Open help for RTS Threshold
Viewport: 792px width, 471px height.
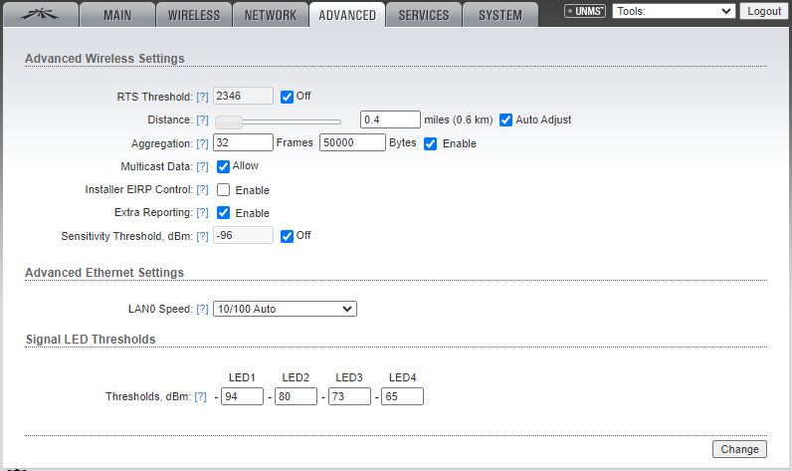pyautogui.click(x=202, y=97)
